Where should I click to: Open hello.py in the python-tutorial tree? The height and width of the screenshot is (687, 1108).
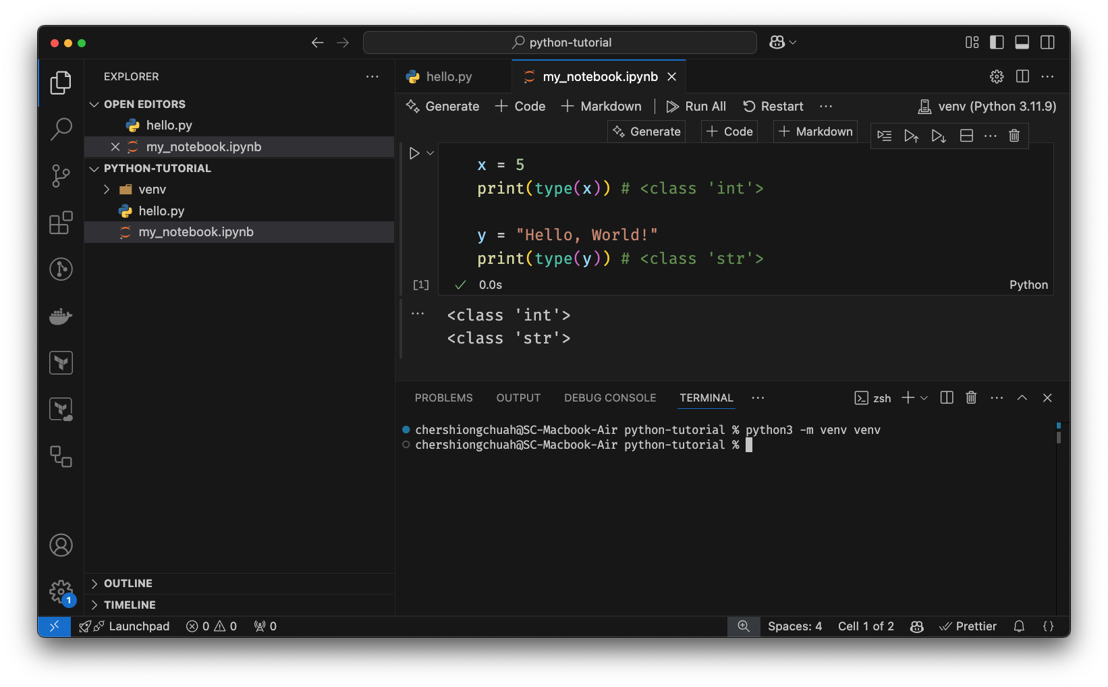click(239, 211)
